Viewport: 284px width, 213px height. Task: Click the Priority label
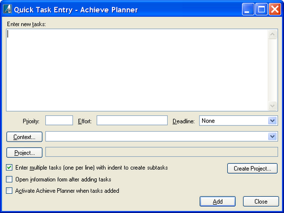tap(31, 121)
